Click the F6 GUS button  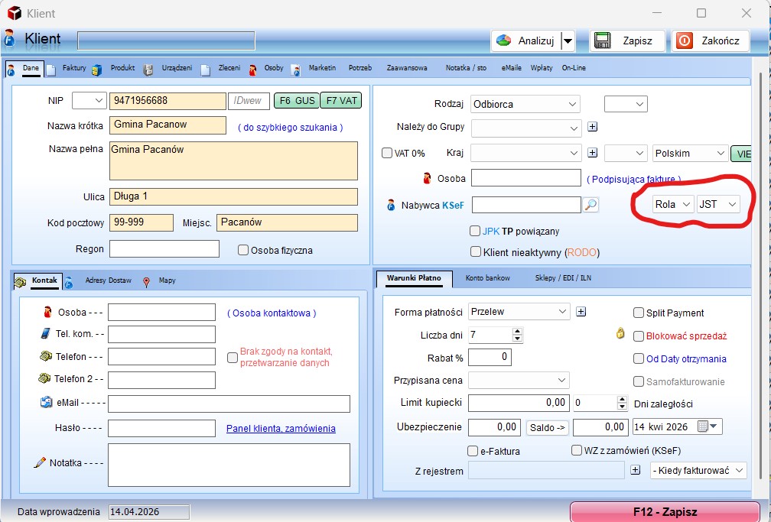(x=297, y=101)
